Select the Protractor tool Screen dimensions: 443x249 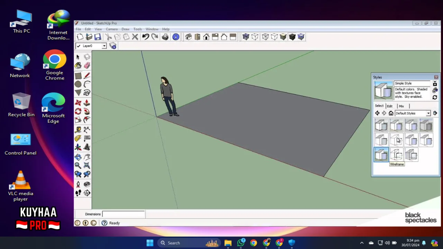click(78, 138)
